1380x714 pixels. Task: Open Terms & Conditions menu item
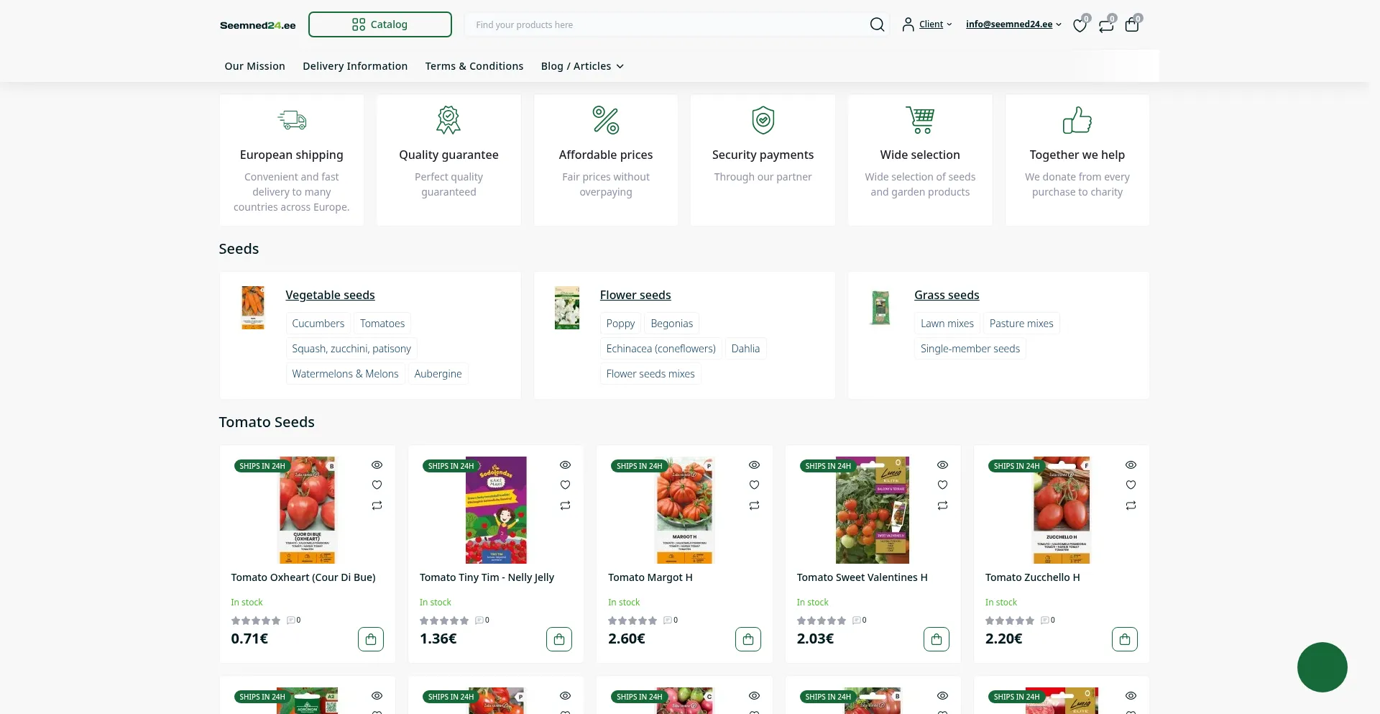coord(474,66)
